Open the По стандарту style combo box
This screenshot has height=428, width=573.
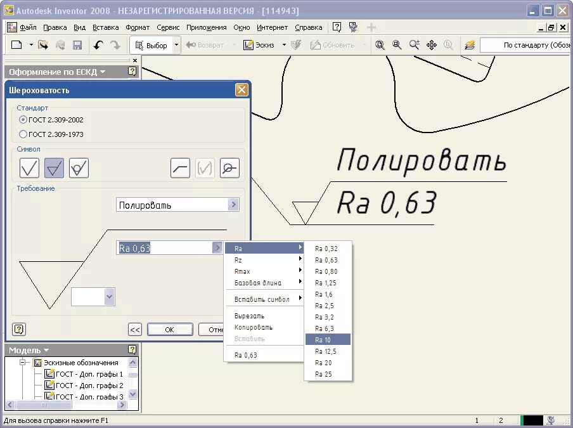tap(525, 45)
